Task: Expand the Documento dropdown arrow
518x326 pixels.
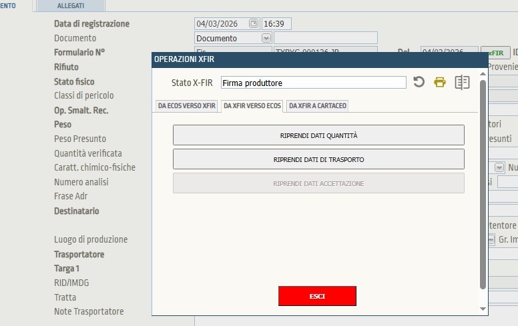Action: (x=266, y=38)
